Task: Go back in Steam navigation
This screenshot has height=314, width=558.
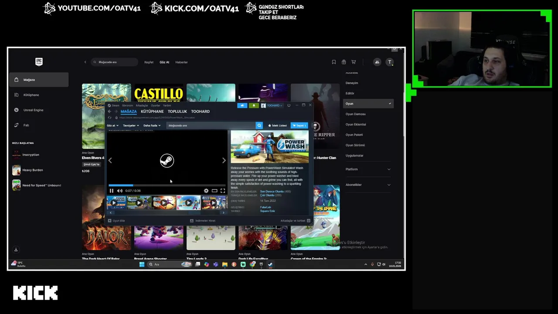Action: pyautogui.click(x=109, y=112)
